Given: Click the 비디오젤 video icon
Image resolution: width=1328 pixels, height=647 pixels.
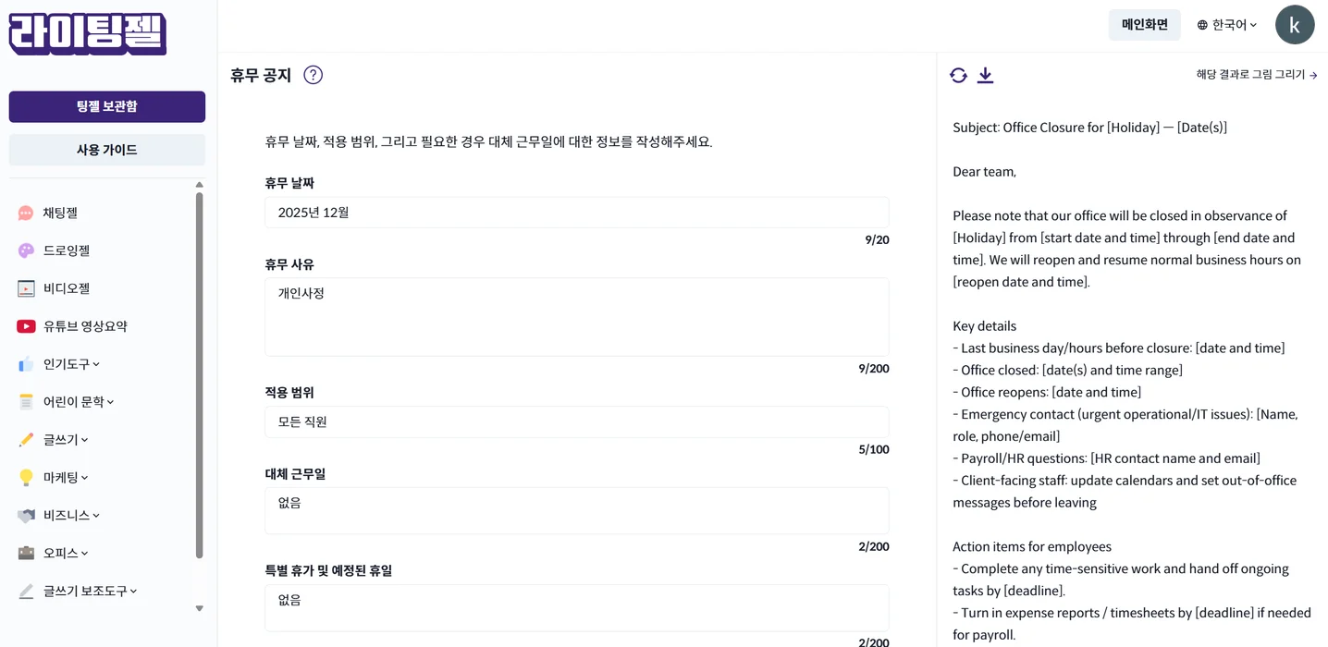Looking at the screenshot, I should click(x=26, y=288).
